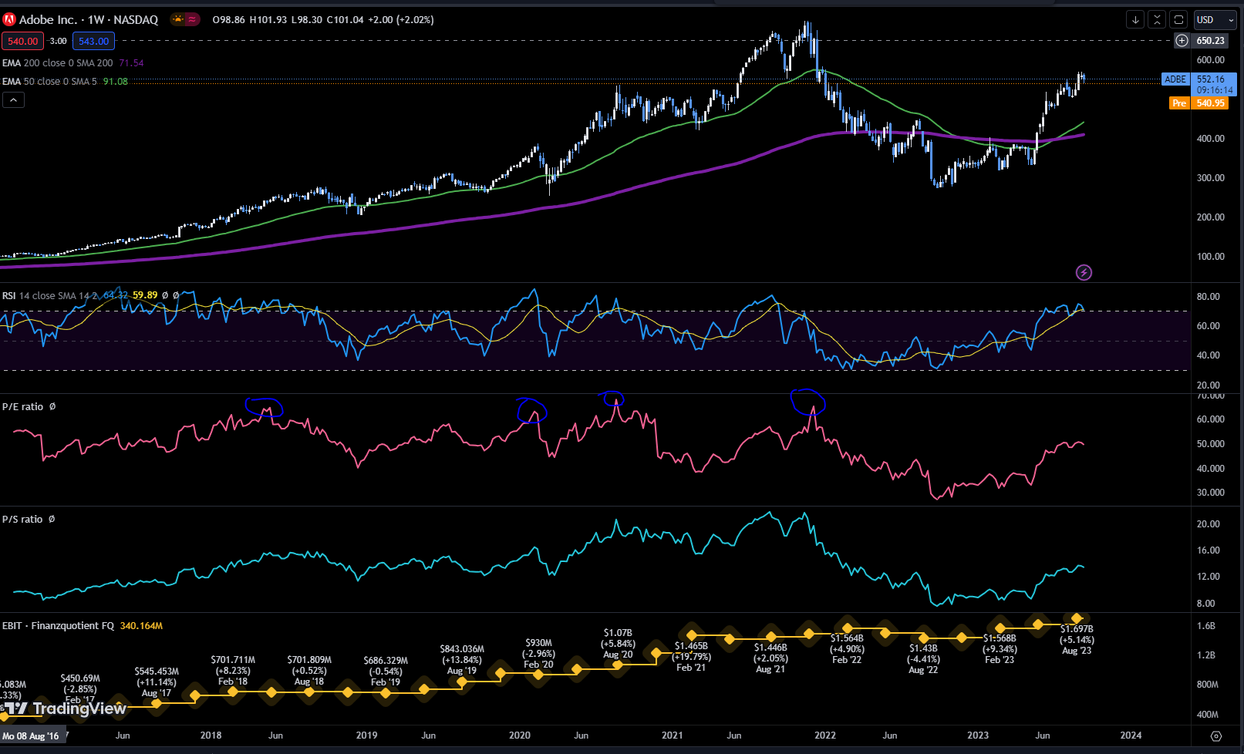Click the EBIT diamond marker for Aug '19

point(462,682)
